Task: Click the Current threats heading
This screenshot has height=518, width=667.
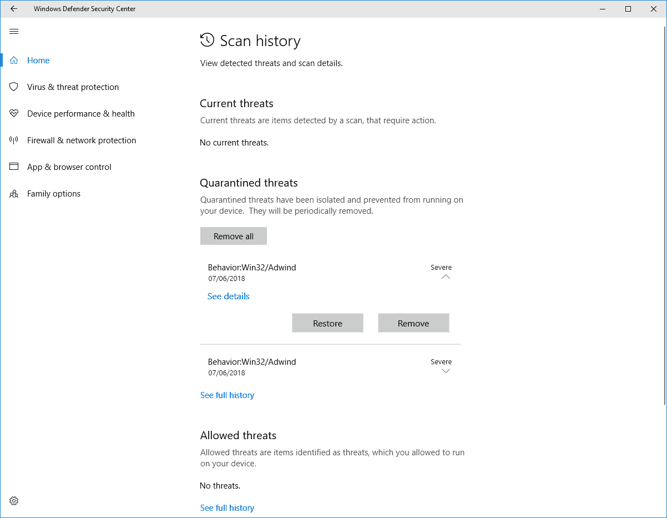Action: click(236, 104)
